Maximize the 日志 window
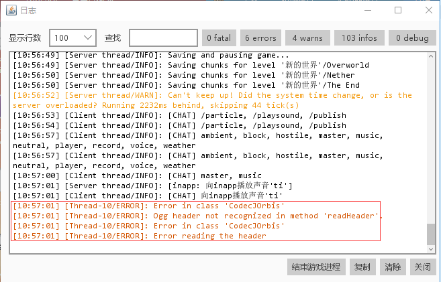The image size is (441, 282). [x=398, y=10]
